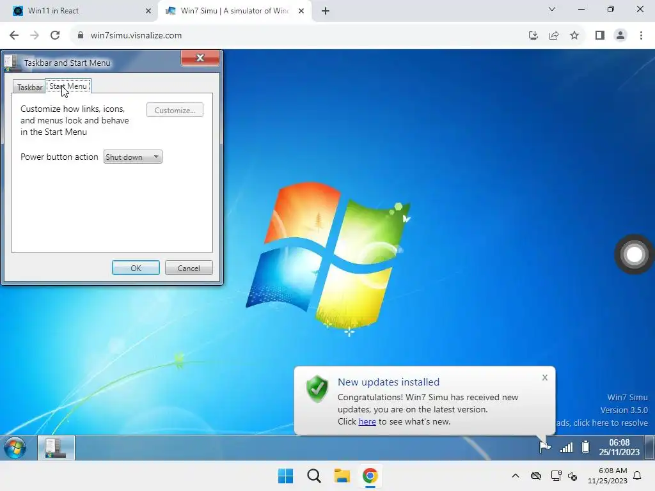Reload the current page
655x491 pixels.
[55, 35]
